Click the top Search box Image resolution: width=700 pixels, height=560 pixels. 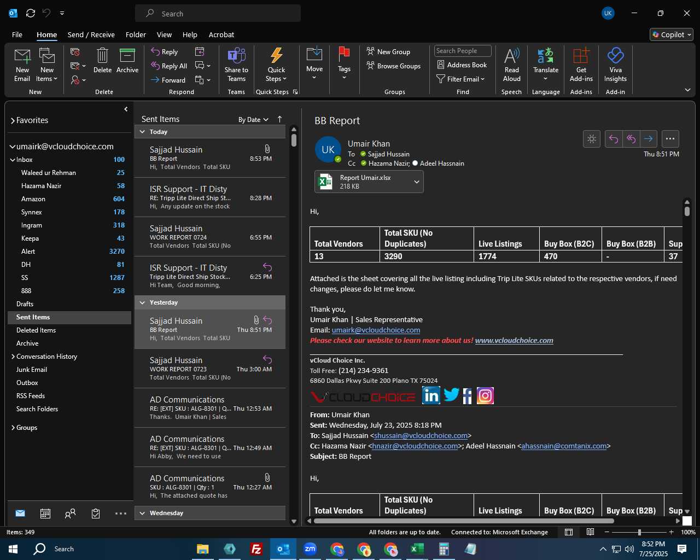[218, 14]
